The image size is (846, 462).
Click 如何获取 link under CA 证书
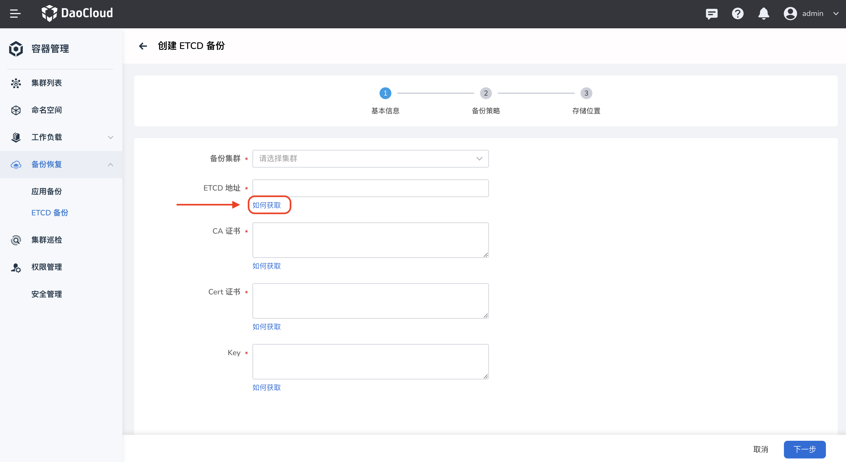[x=266, y=266]
